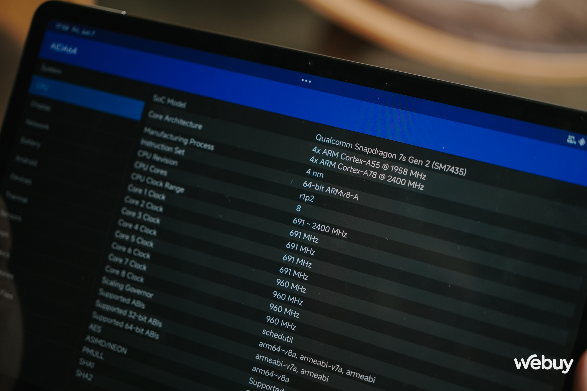The image size is (587, 391).
Task: Tap the Core 5 Clock 960 MHz value
Action: (x=291, y=286)
